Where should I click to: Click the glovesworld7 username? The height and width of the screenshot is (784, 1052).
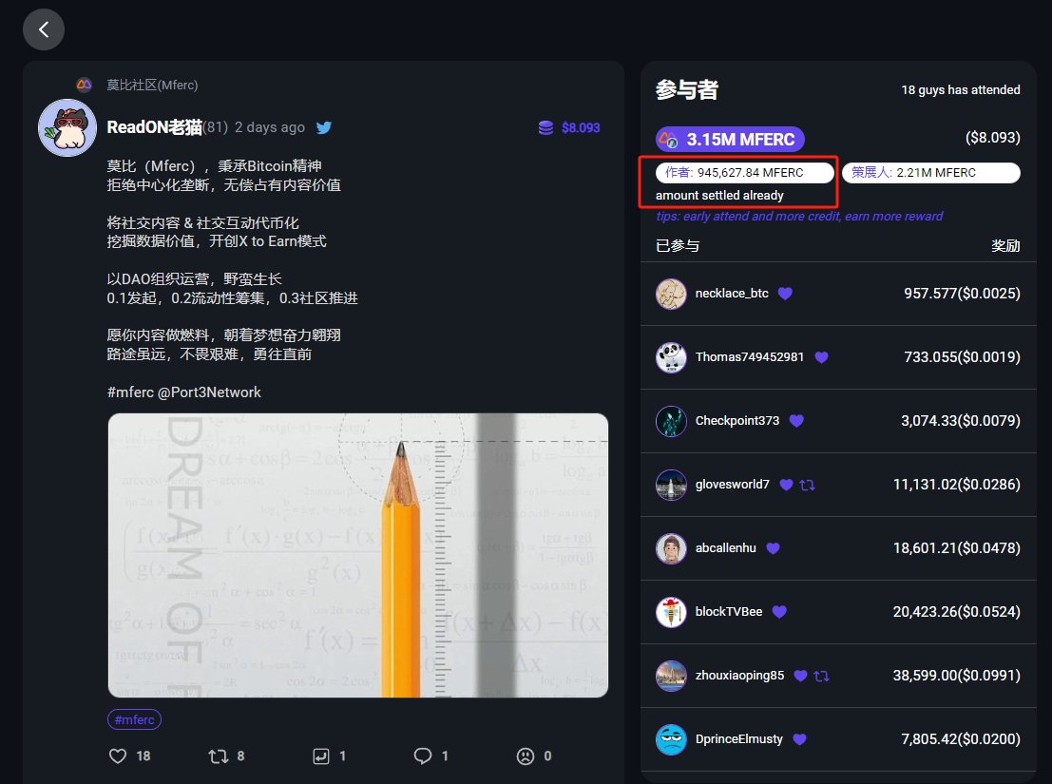733,485
